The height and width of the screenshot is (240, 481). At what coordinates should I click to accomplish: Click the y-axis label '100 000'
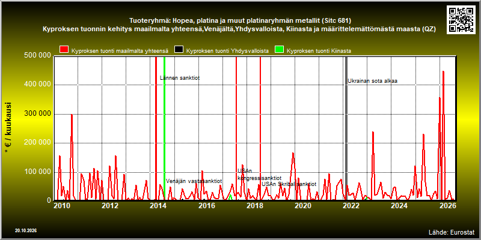click(x=37, y=172)
